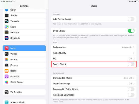139x104 pixels.
Task: Tap the Photos flower icon
Action: point(7,60)
